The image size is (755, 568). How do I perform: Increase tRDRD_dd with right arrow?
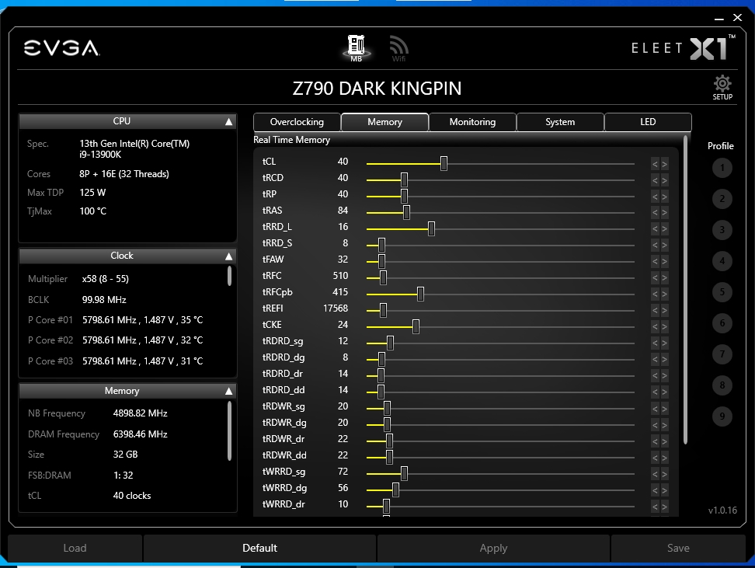tap(664, 392)
